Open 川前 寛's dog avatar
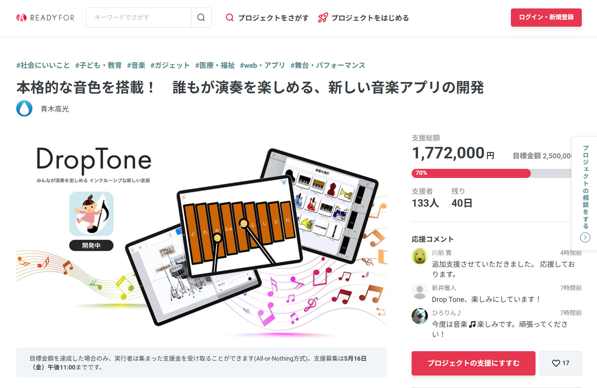 click(x=420, y=256)
